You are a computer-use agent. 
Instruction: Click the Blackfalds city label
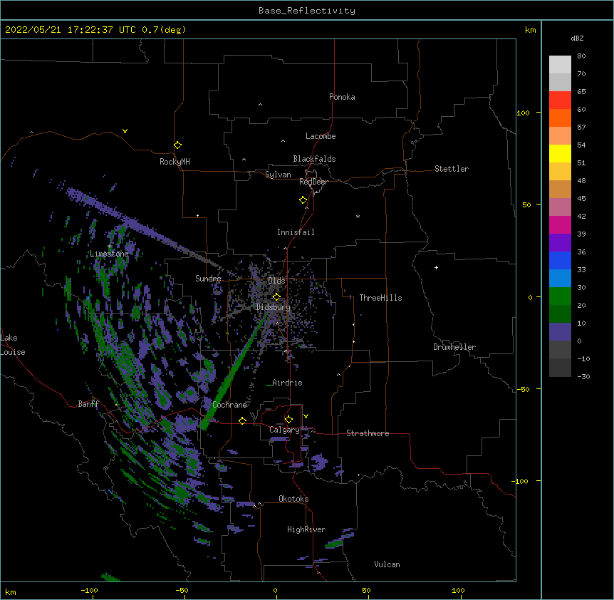pyautogui.click(x=314, y=159)
